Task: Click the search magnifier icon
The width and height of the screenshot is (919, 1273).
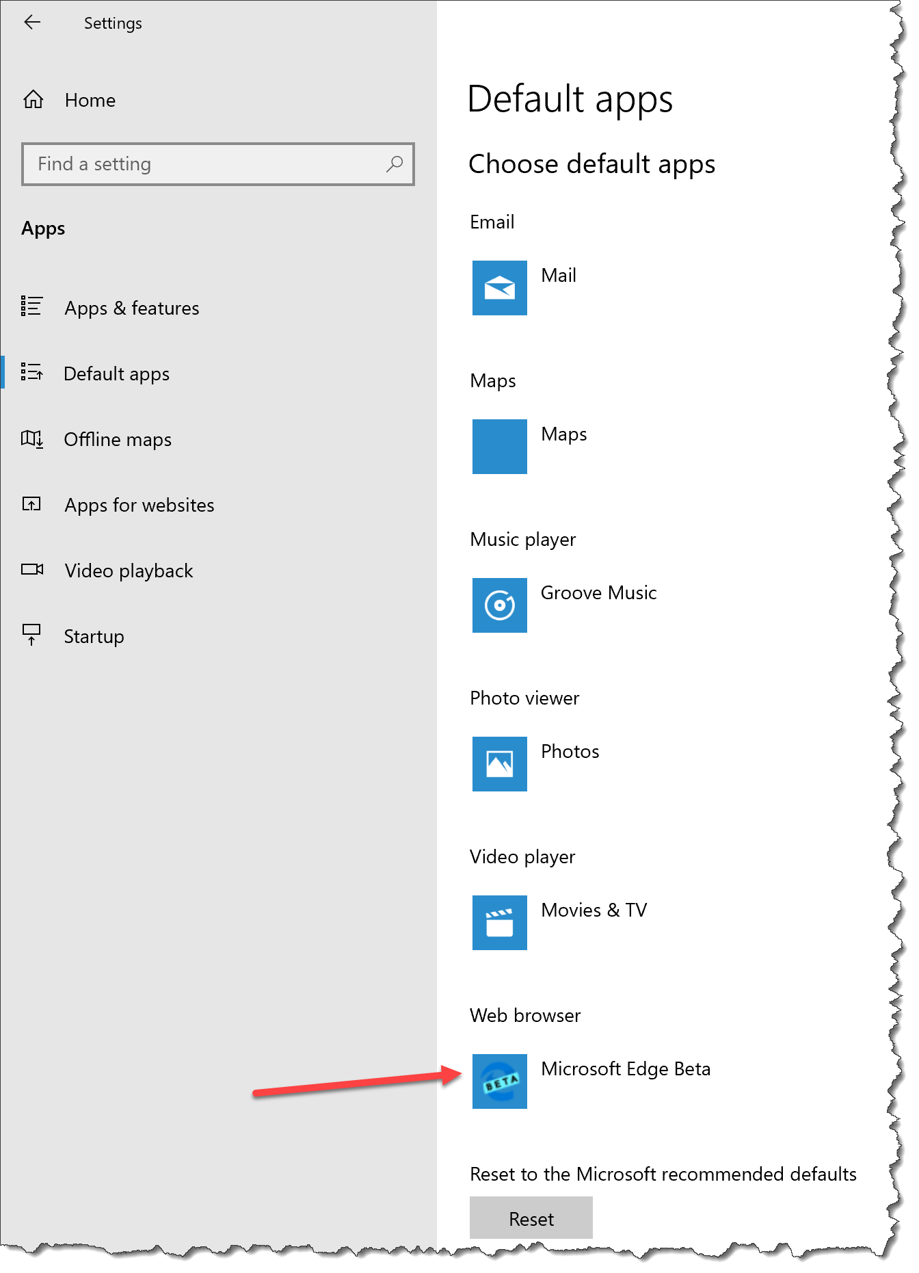Action: (x=395, y=164)
